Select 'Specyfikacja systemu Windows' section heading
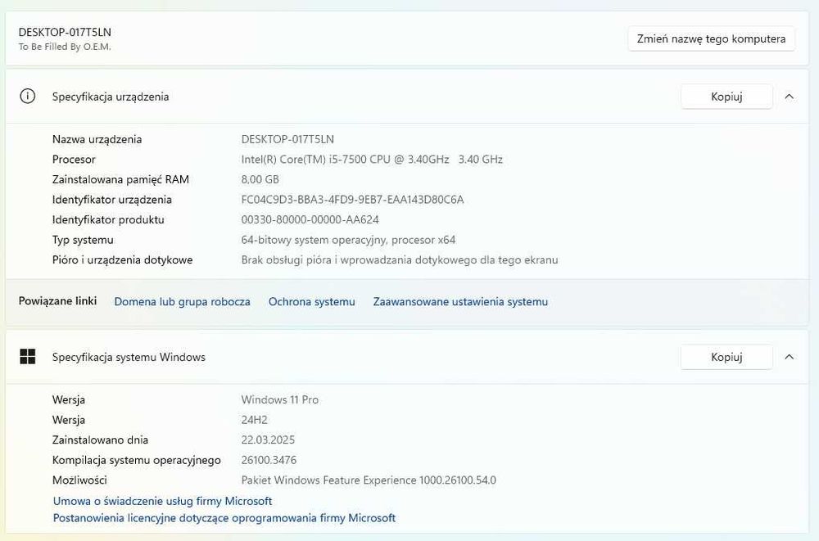The width and height of the screenshot is (819, 541). 129,357
